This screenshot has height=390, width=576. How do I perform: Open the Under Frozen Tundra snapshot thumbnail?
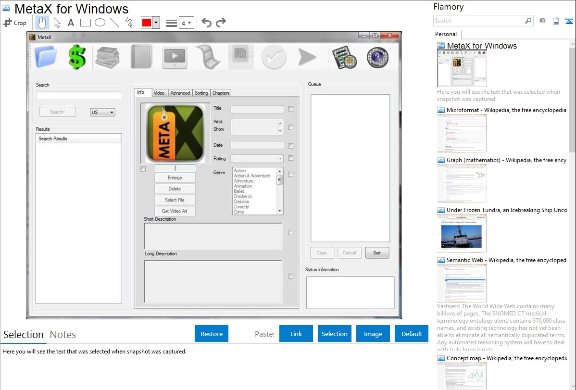462,233
